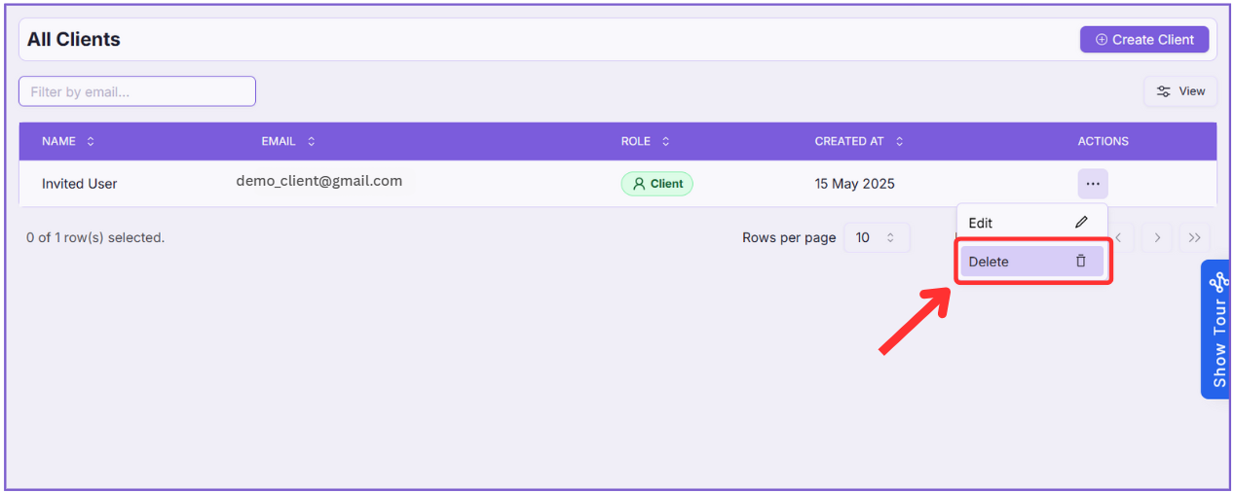Click the pencil icon beside Edit

point(1081,223)
